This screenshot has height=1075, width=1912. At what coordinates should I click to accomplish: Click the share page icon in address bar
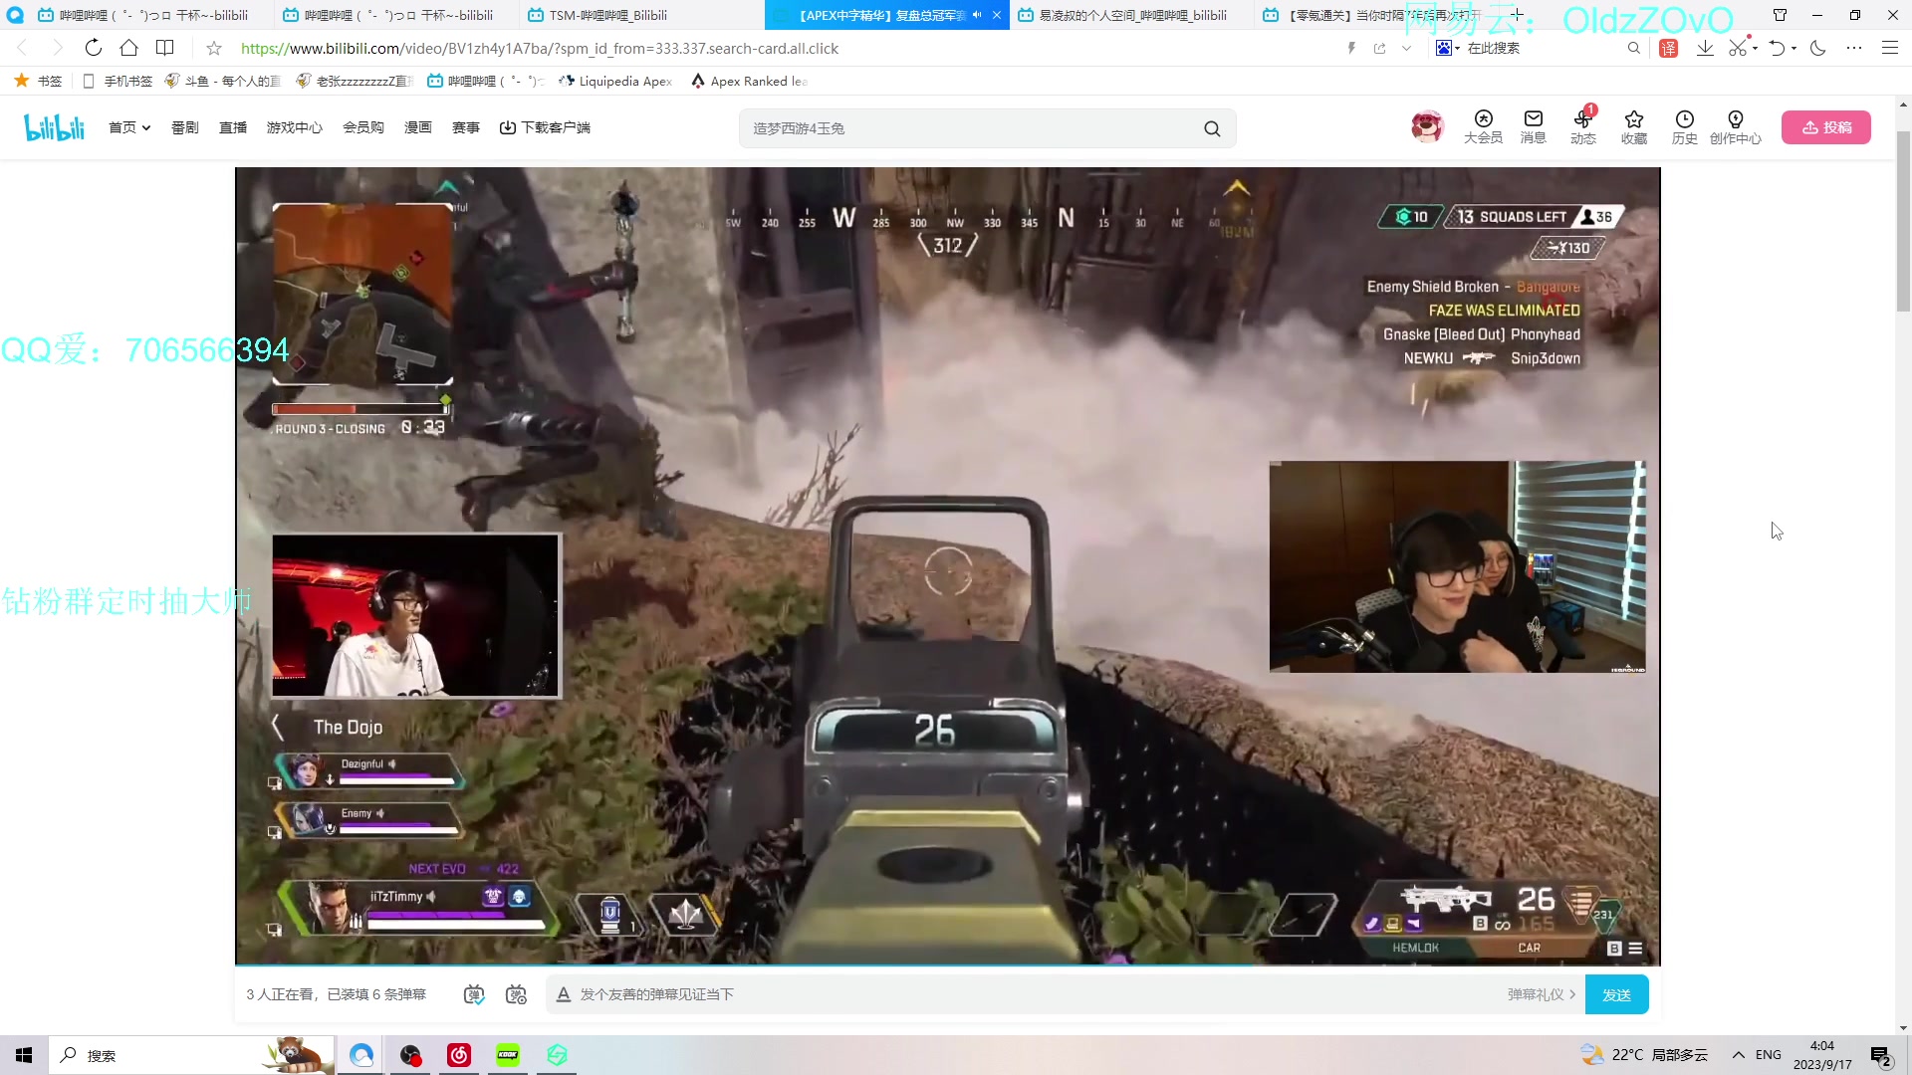click(x=1379, y=48)
